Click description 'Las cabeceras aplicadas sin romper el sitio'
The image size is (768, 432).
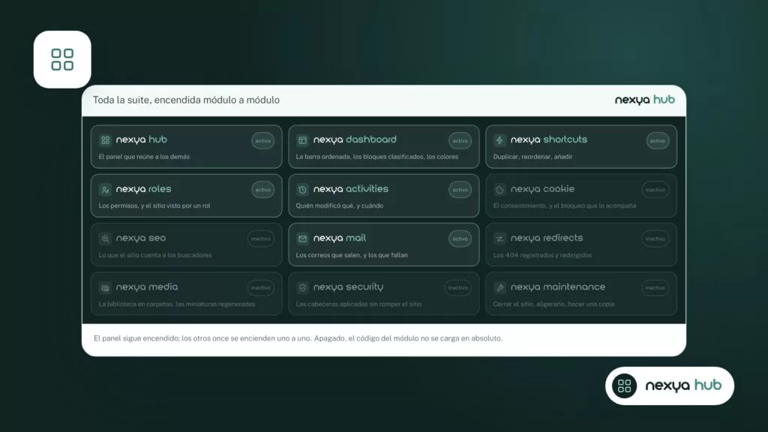pos(358,304)
